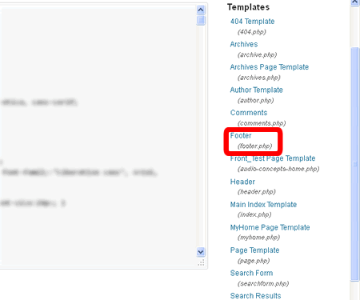
Task: Click the code editor's scroll up arrow
Action: pyautogui.click(x=201, y=10)
